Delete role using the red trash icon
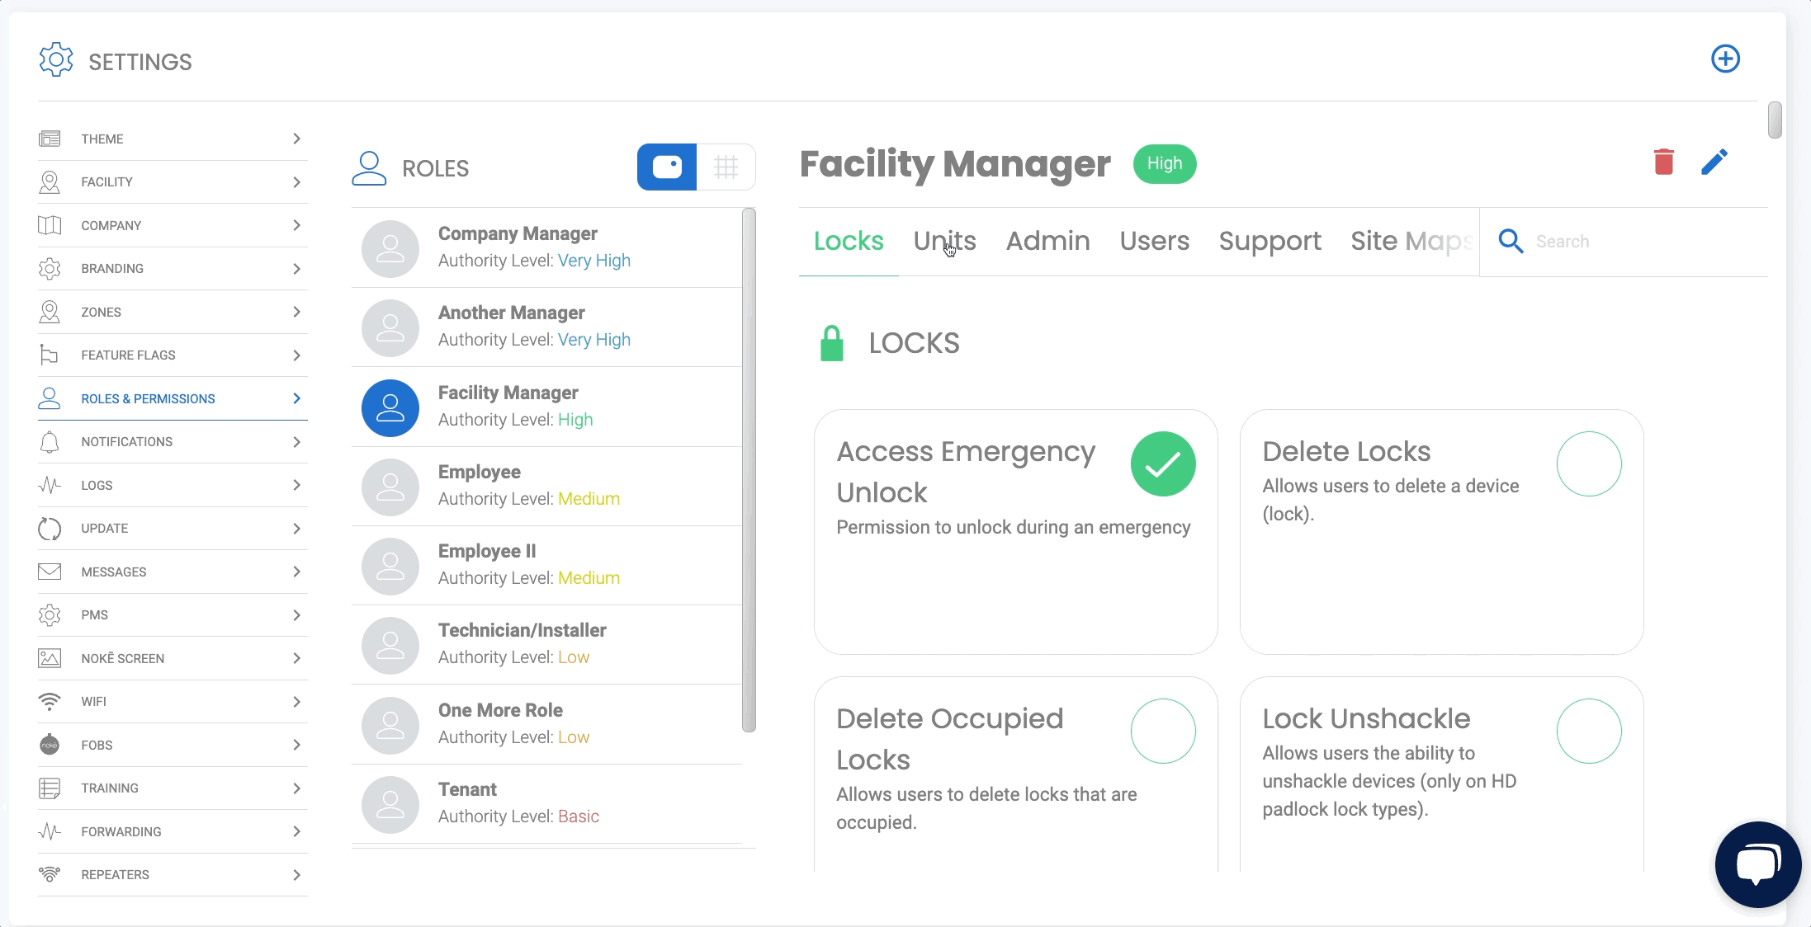 (x=1663, y=162)
